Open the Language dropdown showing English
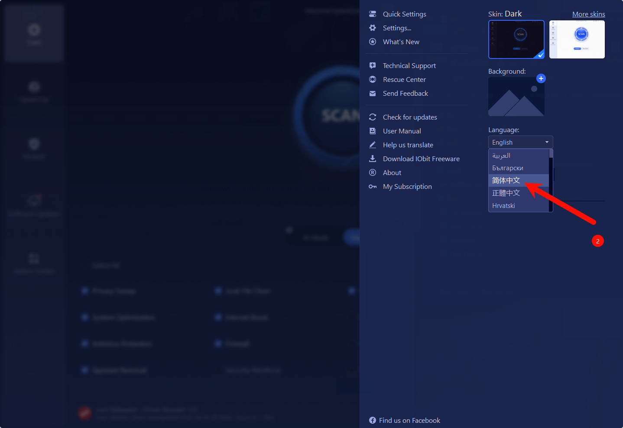This screenshot has height=428, width=623. (x=520, y=143)
